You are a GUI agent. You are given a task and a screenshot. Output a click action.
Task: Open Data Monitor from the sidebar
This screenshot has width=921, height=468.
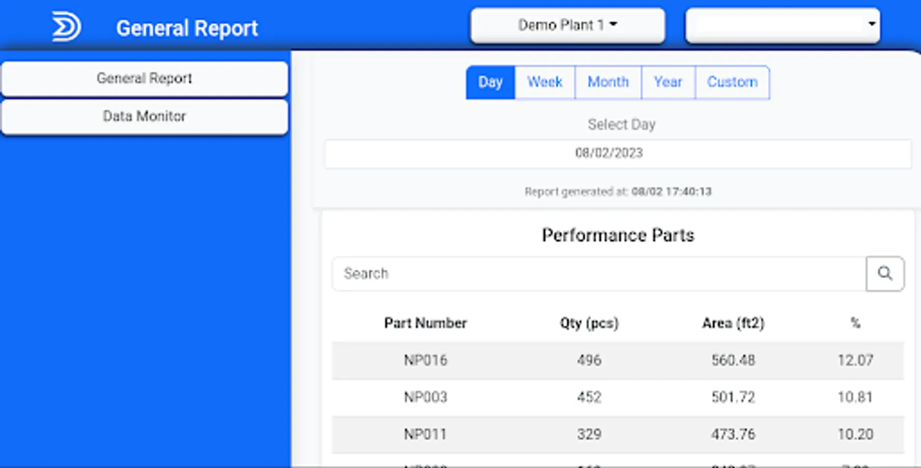[144, 116]
